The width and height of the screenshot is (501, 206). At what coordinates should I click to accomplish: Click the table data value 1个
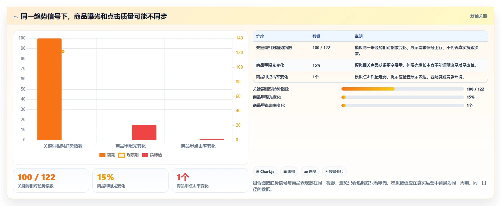coord(315,77)
